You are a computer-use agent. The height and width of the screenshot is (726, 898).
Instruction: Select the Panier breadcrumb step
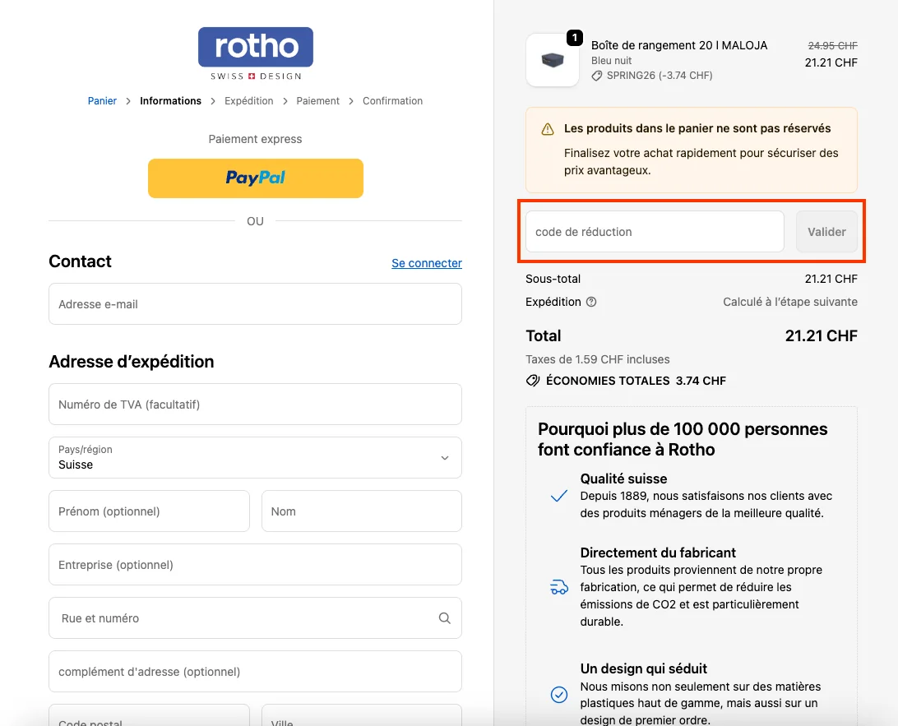point(102,100)
